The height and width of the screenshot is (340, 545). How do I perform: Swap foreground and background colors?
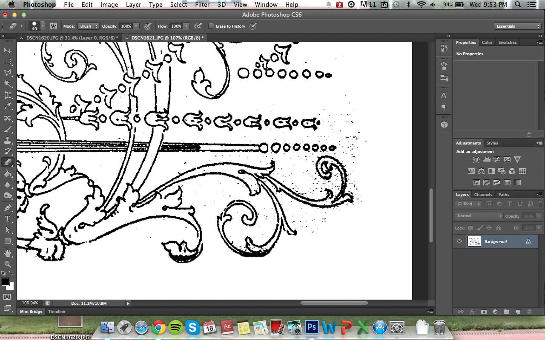[x=11, y=273]
